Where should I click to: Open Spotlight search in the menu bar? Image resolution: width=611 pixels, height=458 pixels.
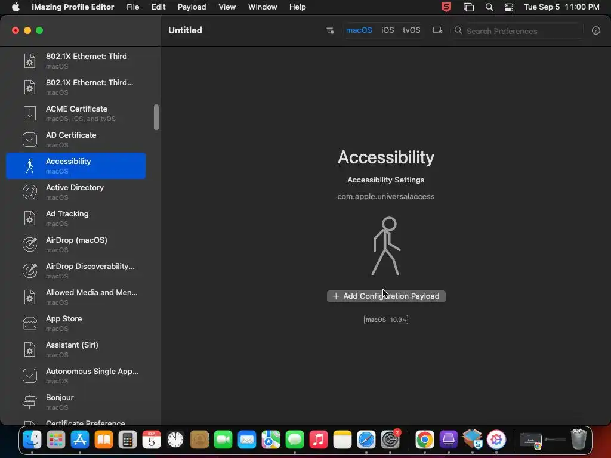click(489, 7)
